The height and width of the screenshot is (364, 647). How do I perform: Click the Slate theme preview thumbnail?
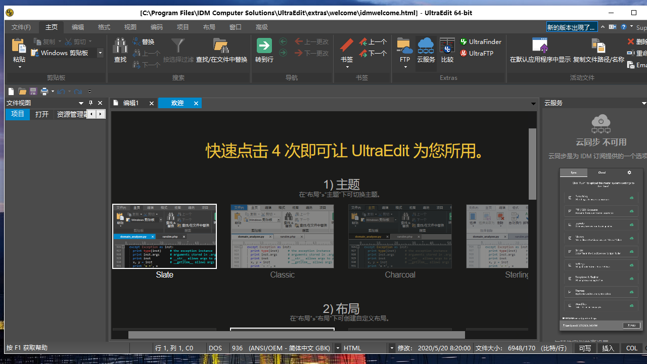164,236
